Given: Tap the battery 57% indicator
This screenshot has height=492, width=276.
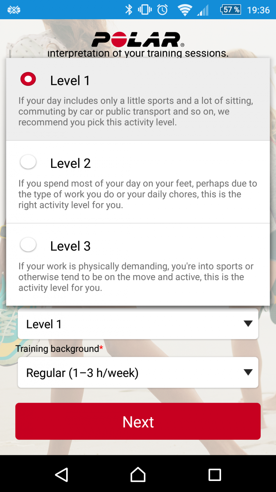Looking at the screenshot, I should (231, 10).
